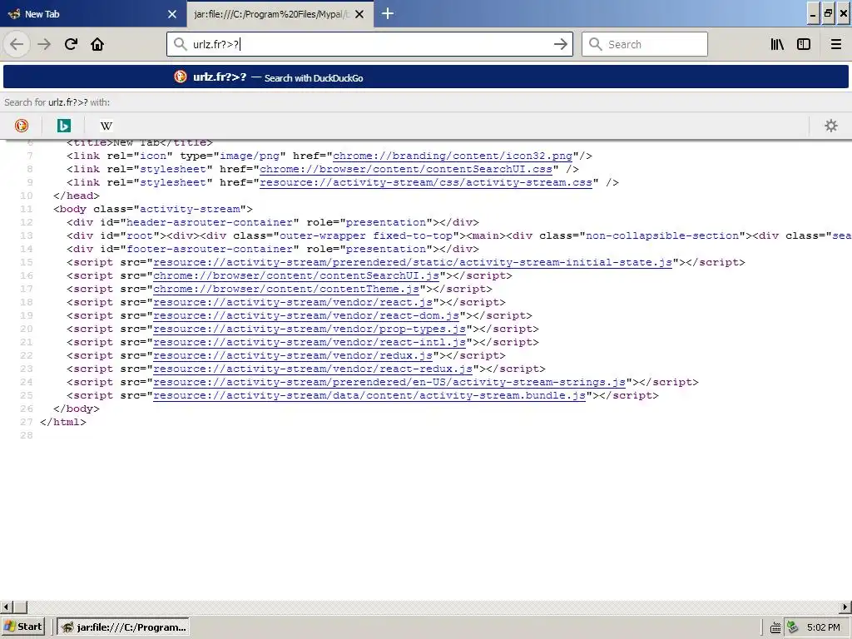Open the activity-stream.bundle.js link
Image resolution: width=852 pixels, height=639 pixels.
369,395
